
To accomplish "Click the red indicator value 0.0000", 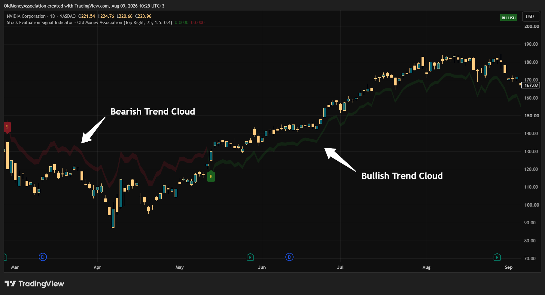I will click(x=198, y=23).
